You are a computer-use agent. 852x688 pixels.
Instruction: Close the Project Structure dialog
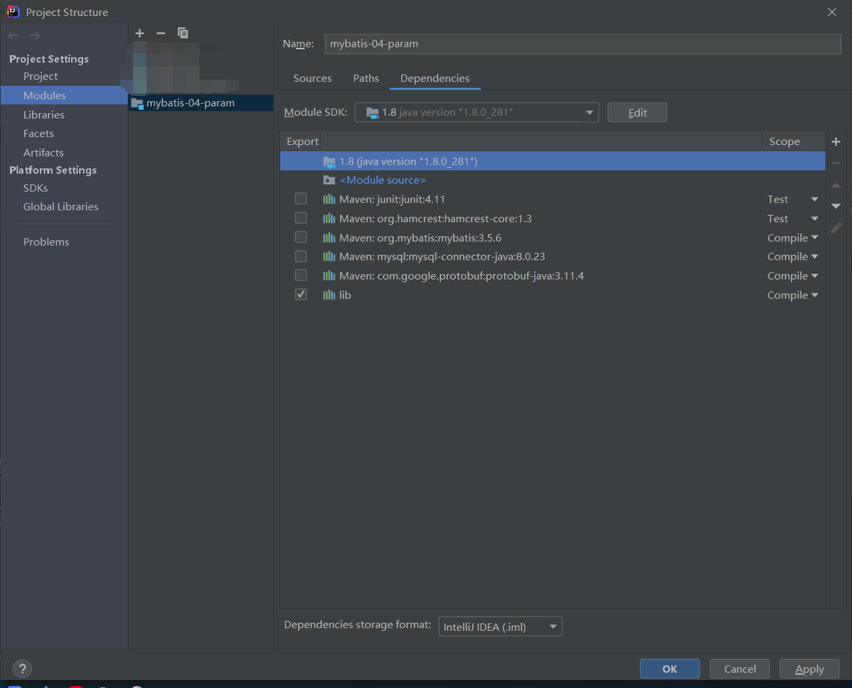(x=832, y=12)
